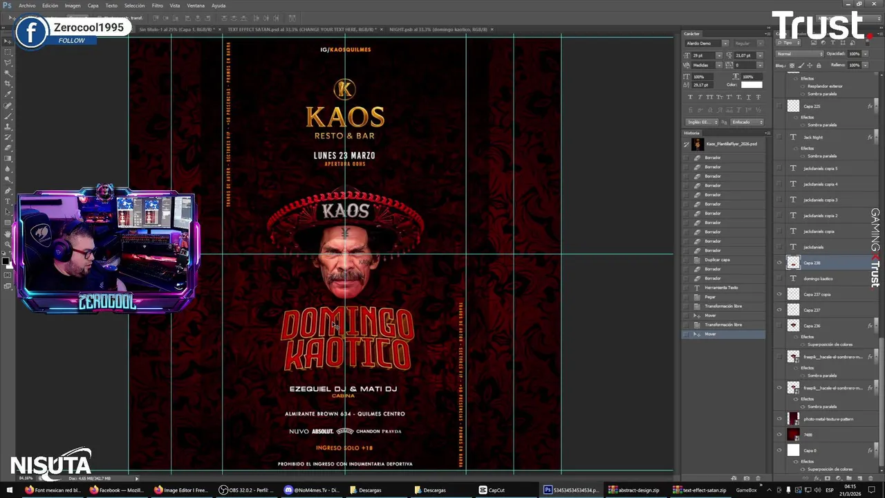
Task: Select the Magic Wand tool
Action: pos(8,73)
